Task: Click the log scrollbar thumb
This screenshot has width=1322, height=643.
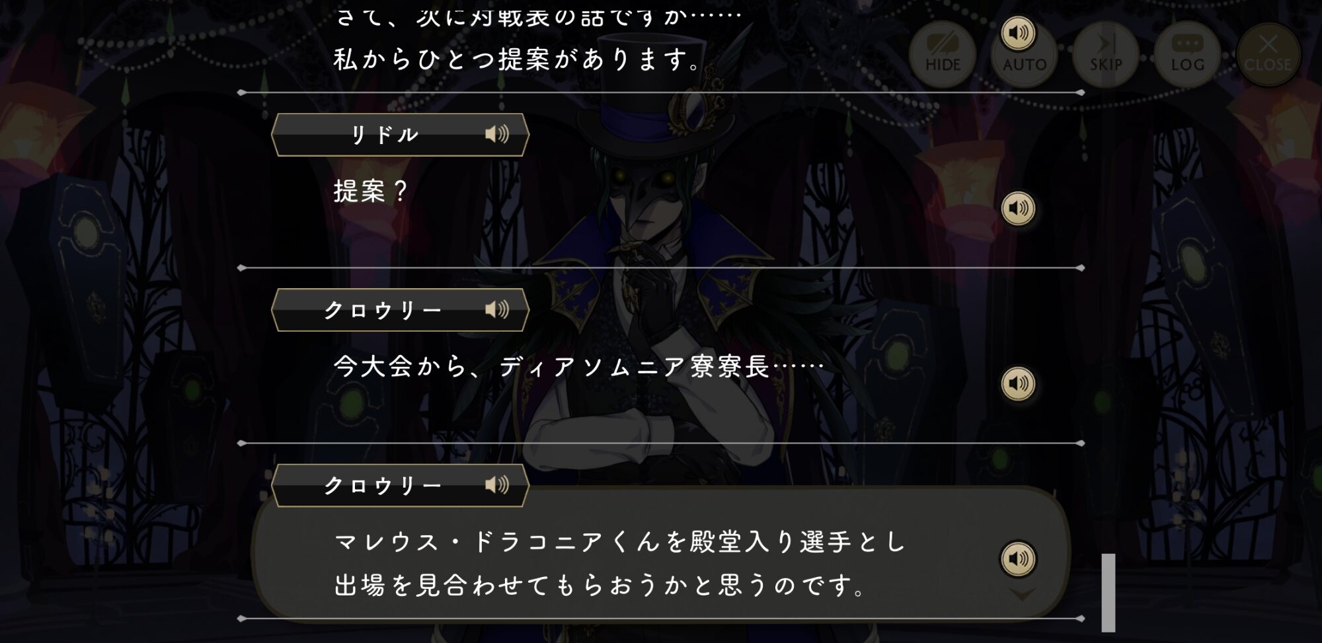Action: point(1108,593)
